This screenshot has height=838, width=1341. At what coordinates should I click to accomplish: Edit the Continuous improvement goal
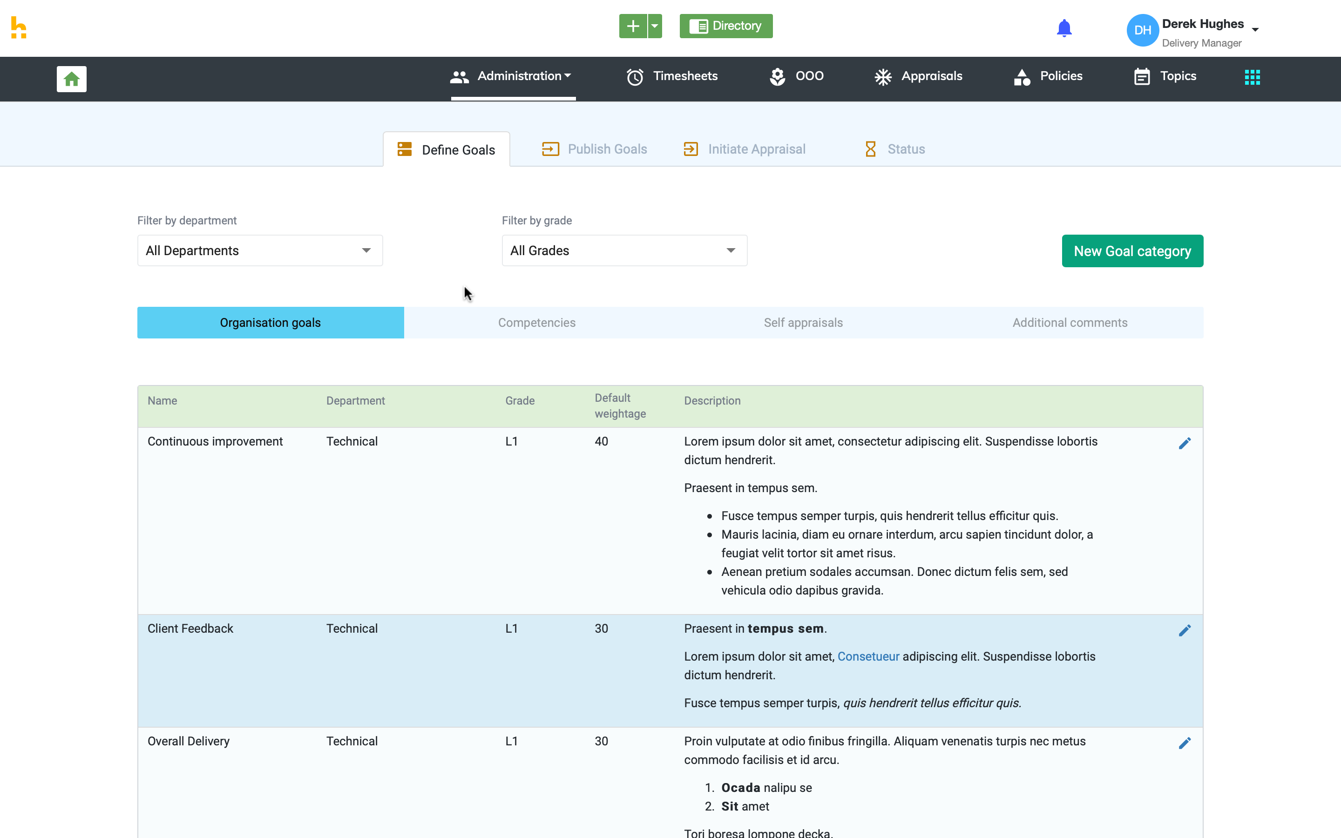pyautogui.click(x=1184, y=443)
